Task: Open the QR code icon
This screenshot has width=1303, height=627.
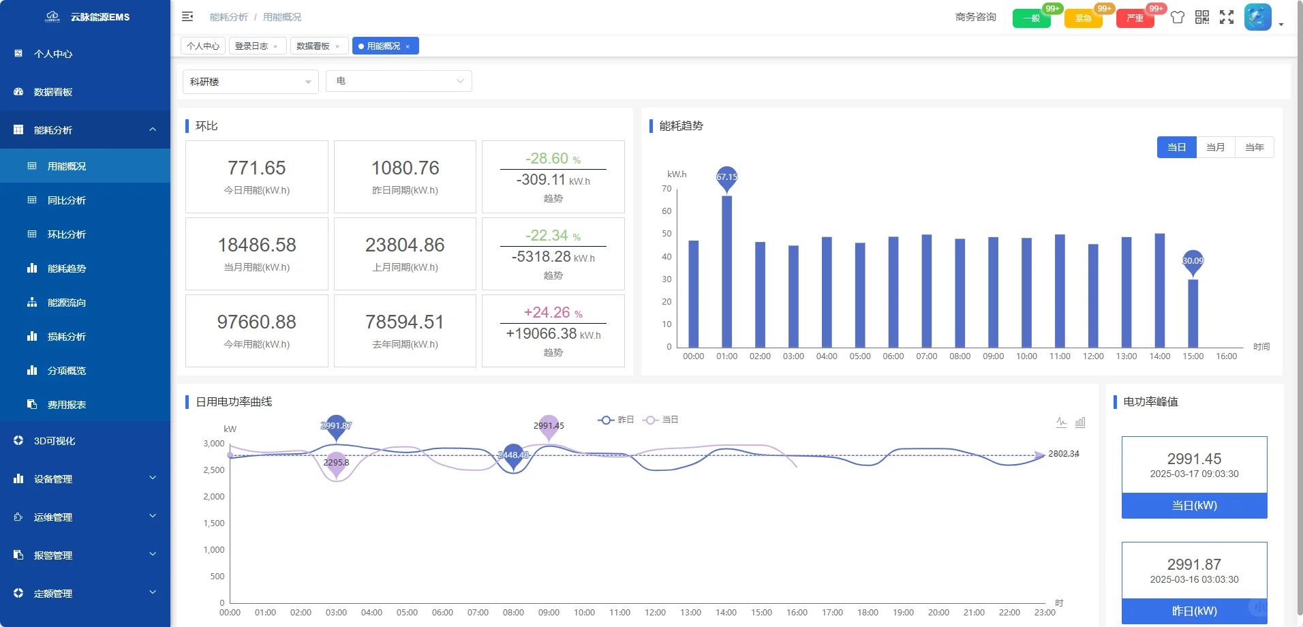Action: click(1202, 17)
